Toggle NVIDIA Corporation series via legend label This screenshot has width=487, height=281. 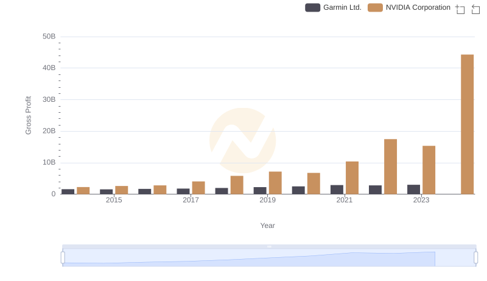418,7
